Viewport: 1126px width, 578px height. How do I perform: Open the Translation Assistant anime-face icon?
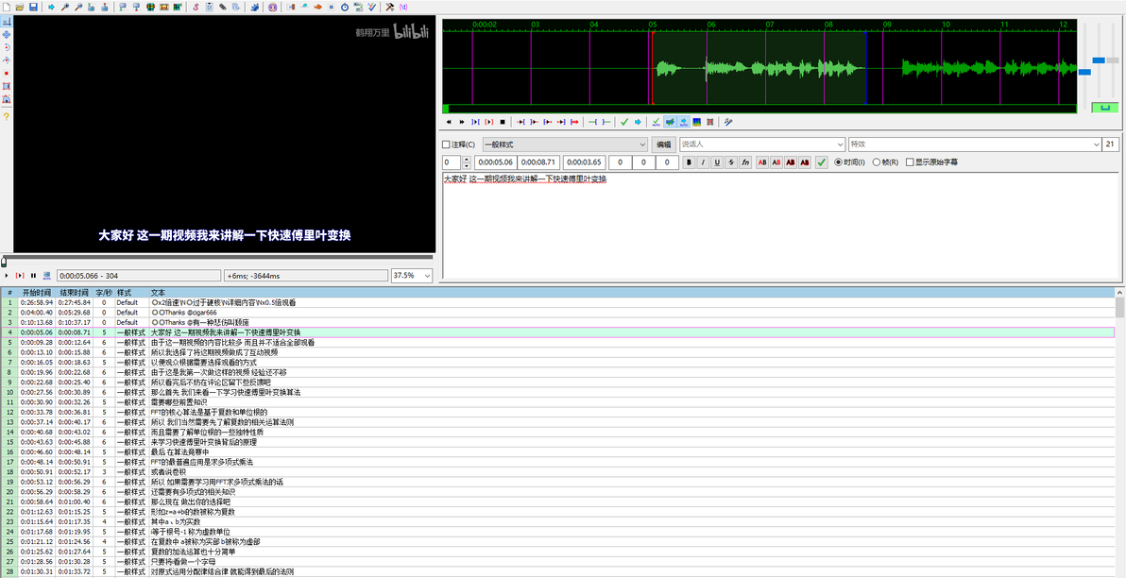coord(273,7)
